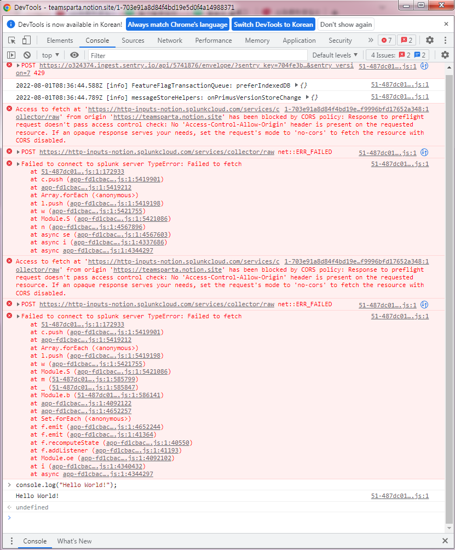Image resolution: width=455 pixels, height=550 pixels.
Task: Expand the first Failed to connect to splunk error
Action: 18,164
